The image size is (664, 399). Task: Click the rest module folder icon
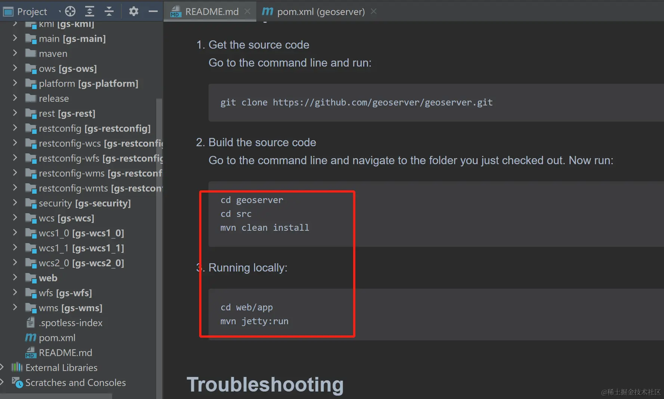31,113
